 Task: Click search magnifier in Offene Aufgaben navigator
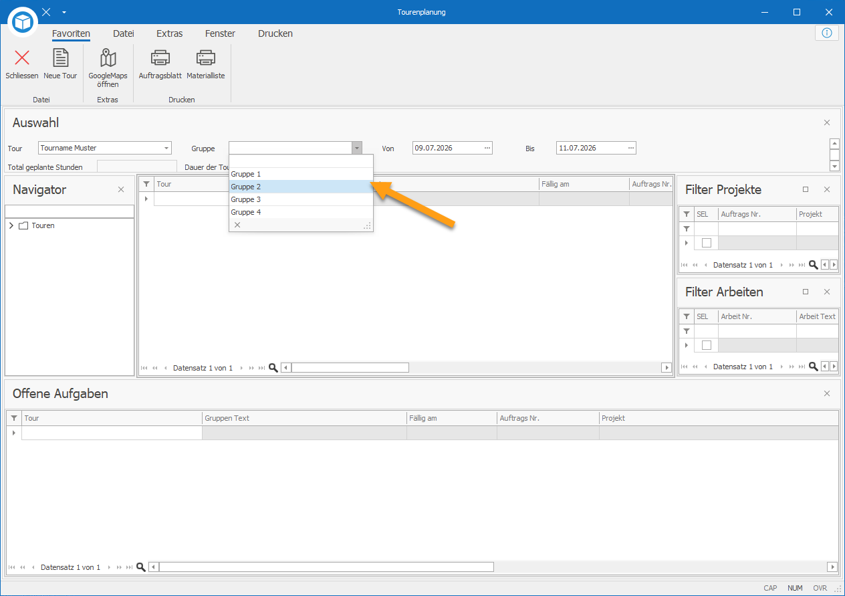tap(140, 567)
